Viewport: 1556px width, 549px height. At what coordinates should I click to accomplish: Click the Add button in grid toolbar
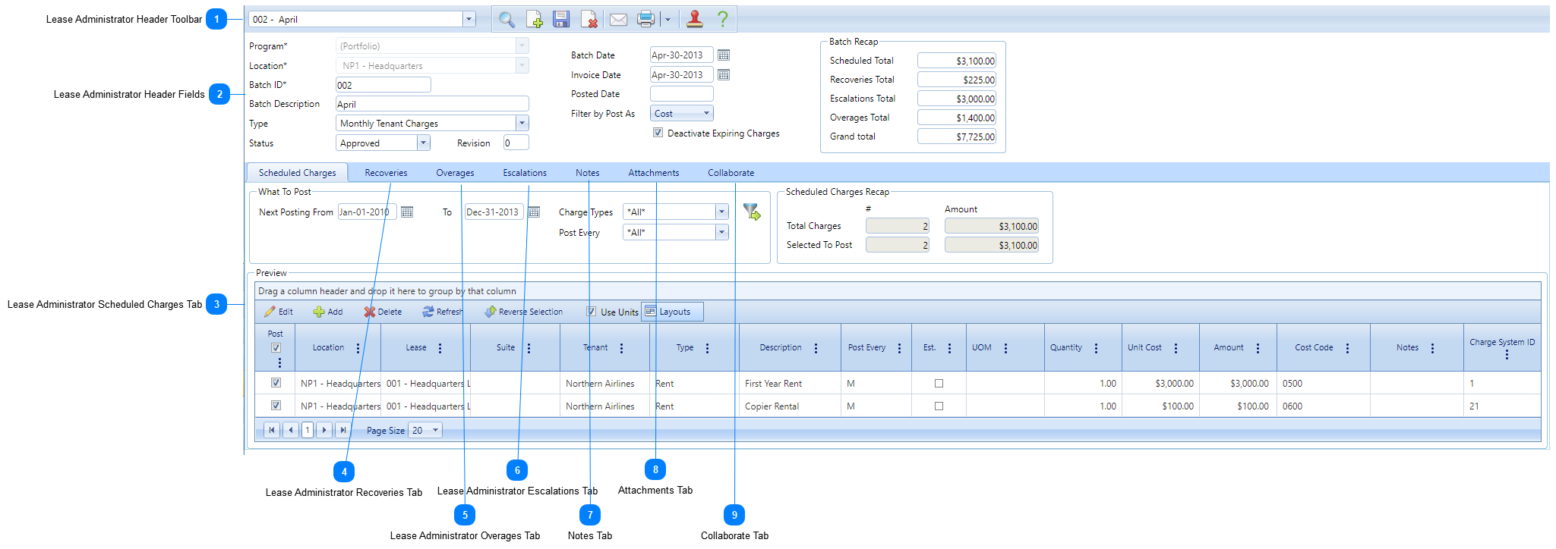328,312
